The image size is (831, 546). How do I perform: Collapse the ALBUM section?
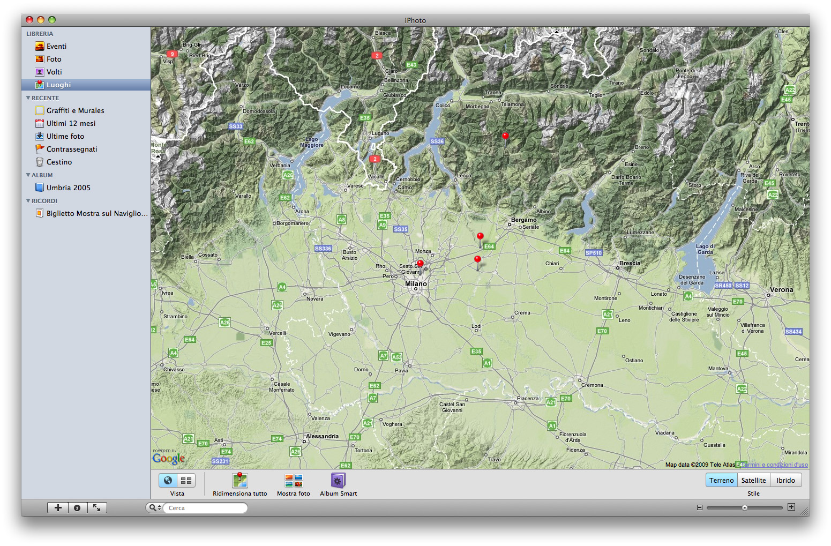coord(28,175)
